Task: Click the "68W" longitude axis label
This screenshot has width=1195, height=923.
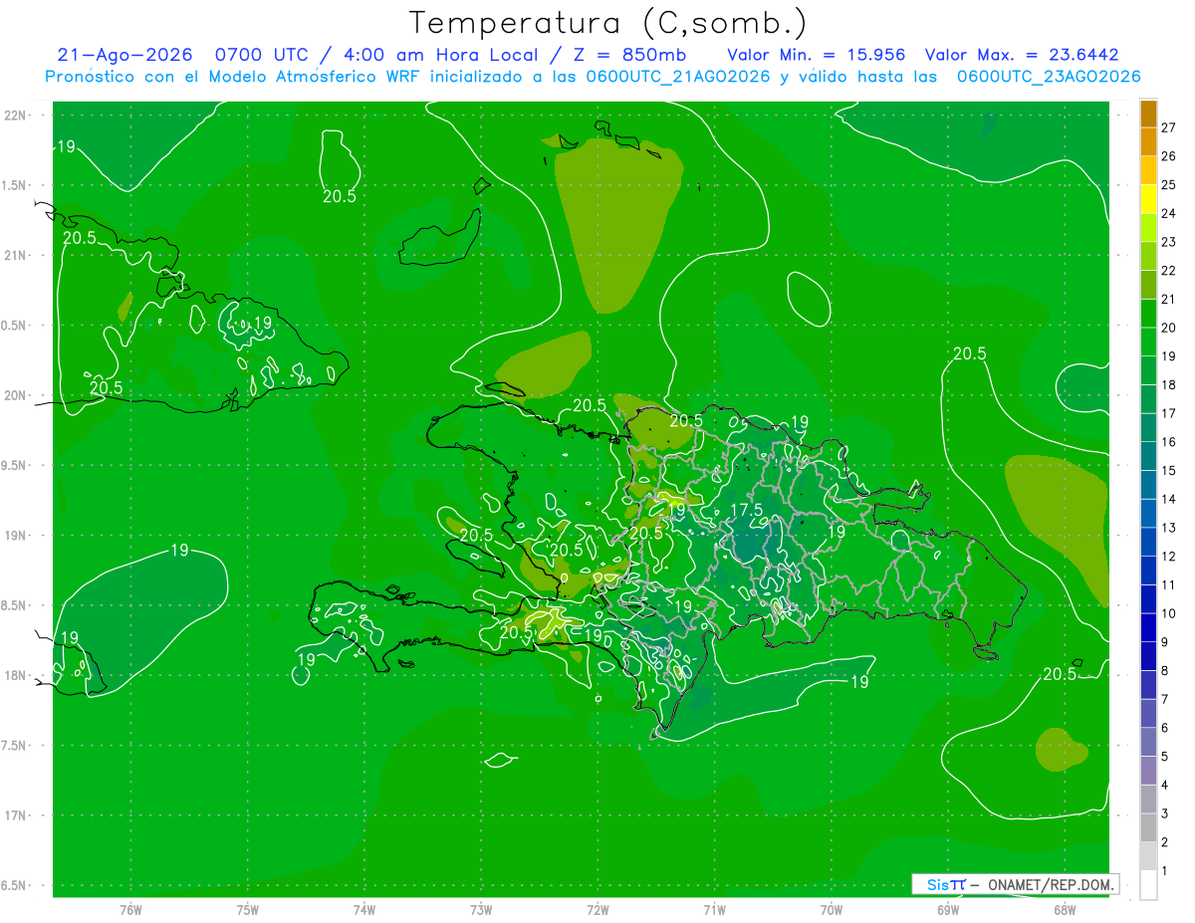Action: point(1065,909)
